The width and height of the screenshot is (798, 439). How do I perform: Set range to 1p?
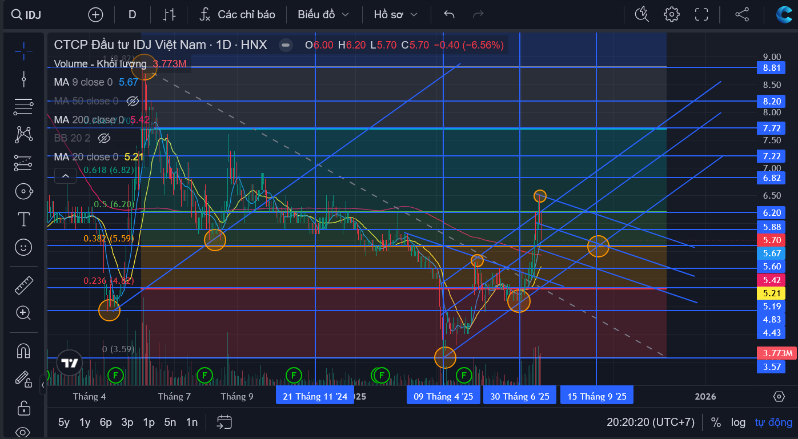(149, 422)
